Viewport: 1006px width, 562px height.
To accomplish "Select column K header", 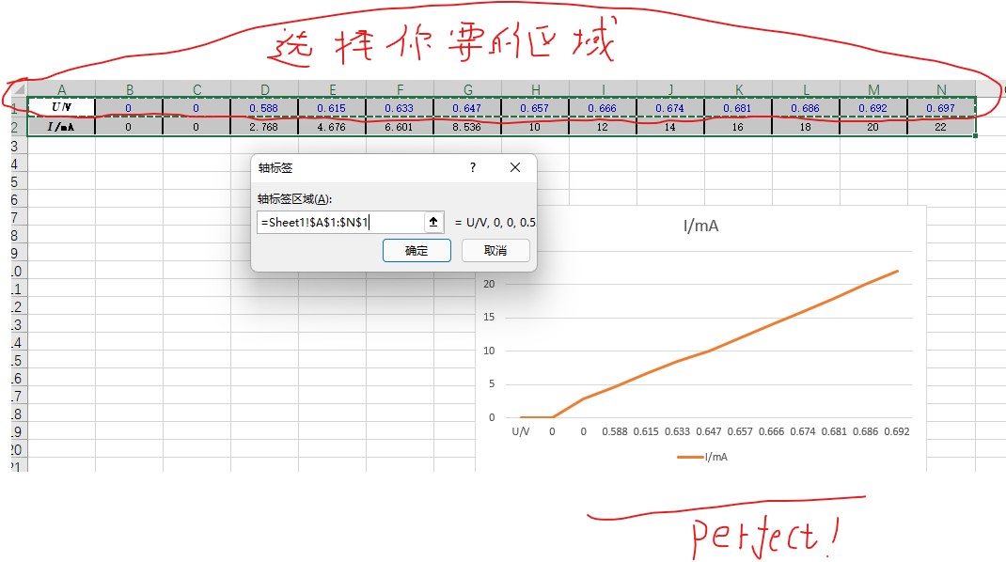I will (738, 89).
